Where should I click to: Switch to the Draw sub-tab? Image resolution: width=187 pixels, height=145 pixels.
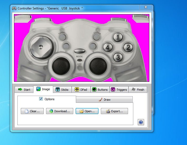tap(104, 100)
